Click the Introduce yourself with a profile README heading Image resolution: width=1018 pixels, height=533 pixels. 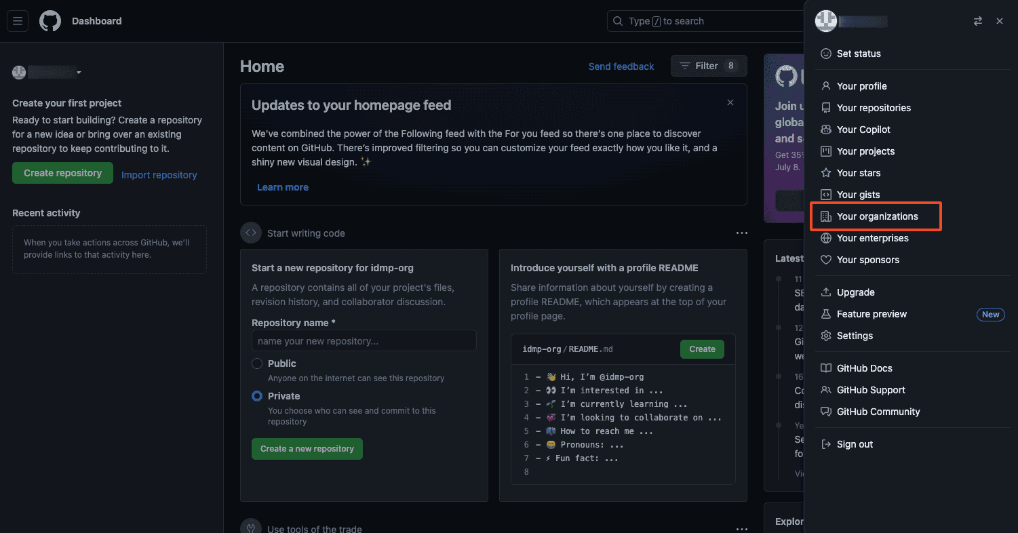coord(604,268)
